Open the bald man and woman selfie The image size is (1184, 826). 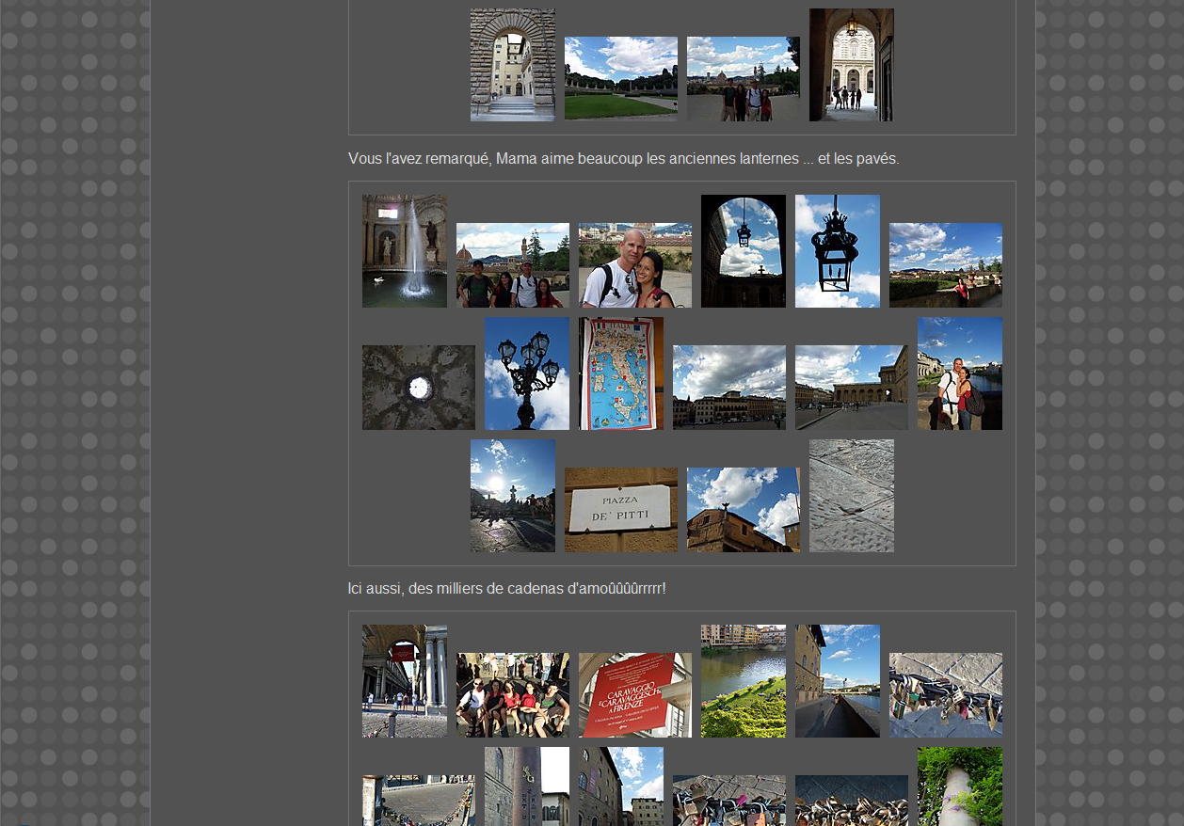point(634,265)
